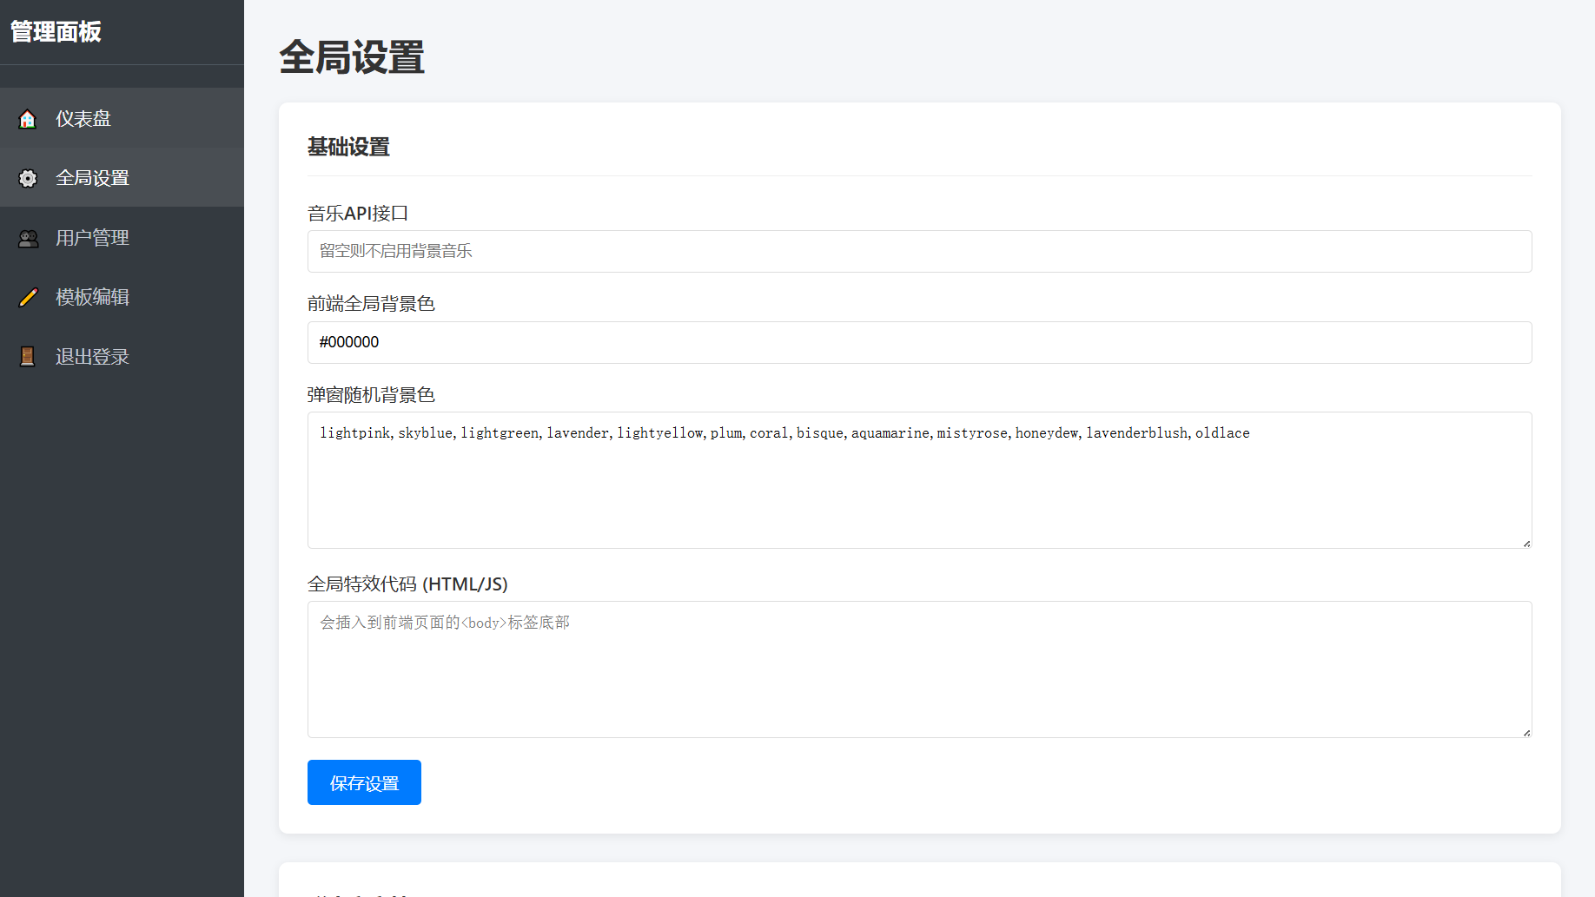Open the 模板编辑 sidebar item
This screenshot has width=1595, height=897.
pyautogui.click(x=92, y=297)
